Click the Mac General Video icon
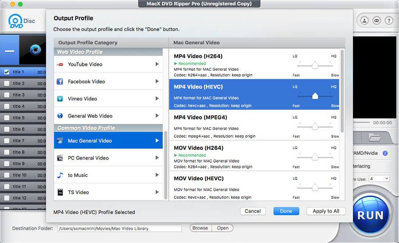399x243 pixels. (60, 140)
